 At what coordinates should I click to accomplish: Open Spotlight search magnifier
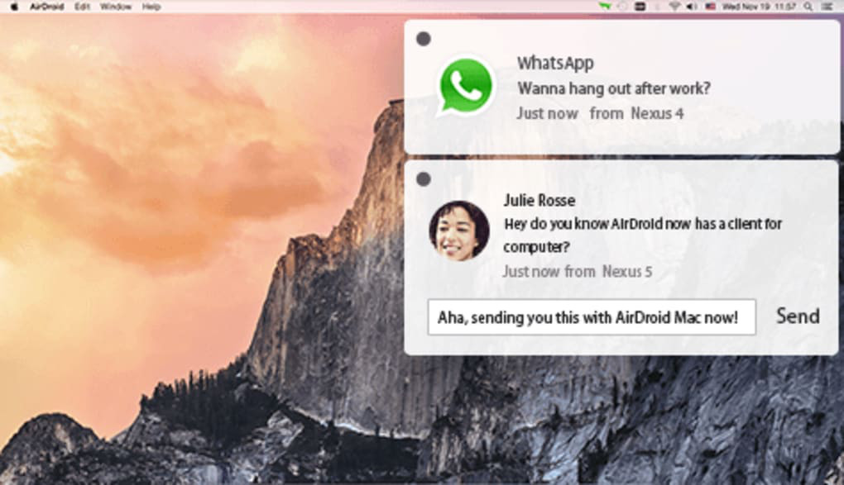[x=808, y=7]
